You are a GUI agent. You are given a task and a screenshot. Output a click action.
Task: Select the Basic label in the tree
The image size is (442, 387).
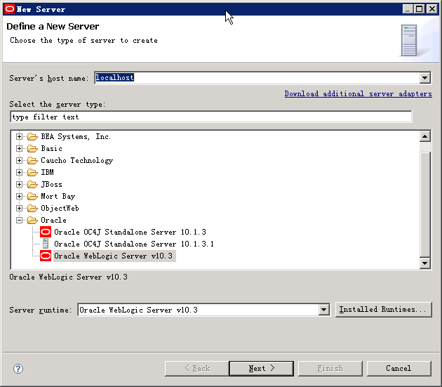click(51, 149)
